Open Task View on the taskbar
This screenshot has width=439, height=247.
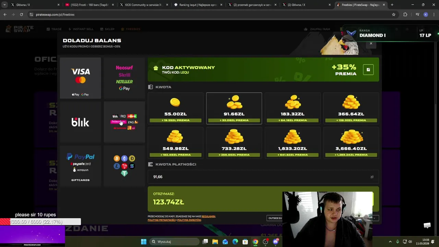(205, 242)
